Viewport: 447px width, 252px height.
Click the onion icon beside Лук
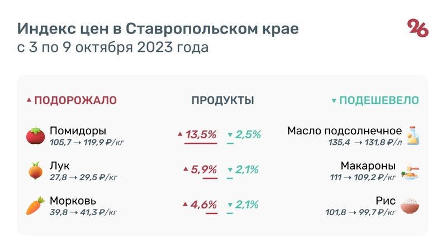click(36, 170)
